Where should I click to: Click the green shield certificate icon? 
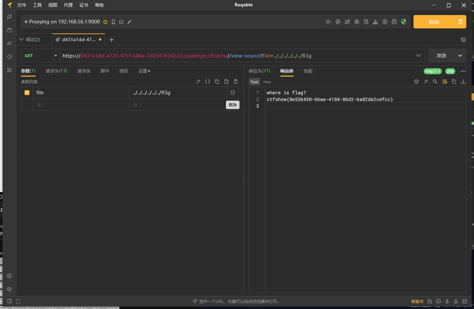point(403,22)
